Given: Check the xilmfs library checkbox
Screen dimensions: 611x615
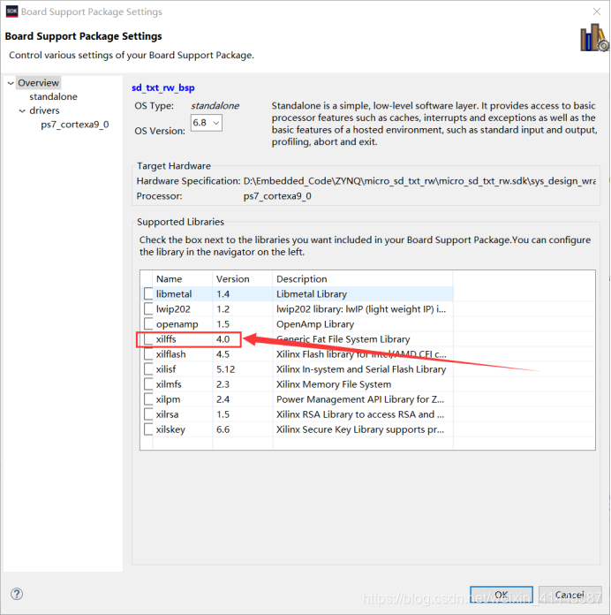Looking at the screenshot, I should [x=148, y=384].
